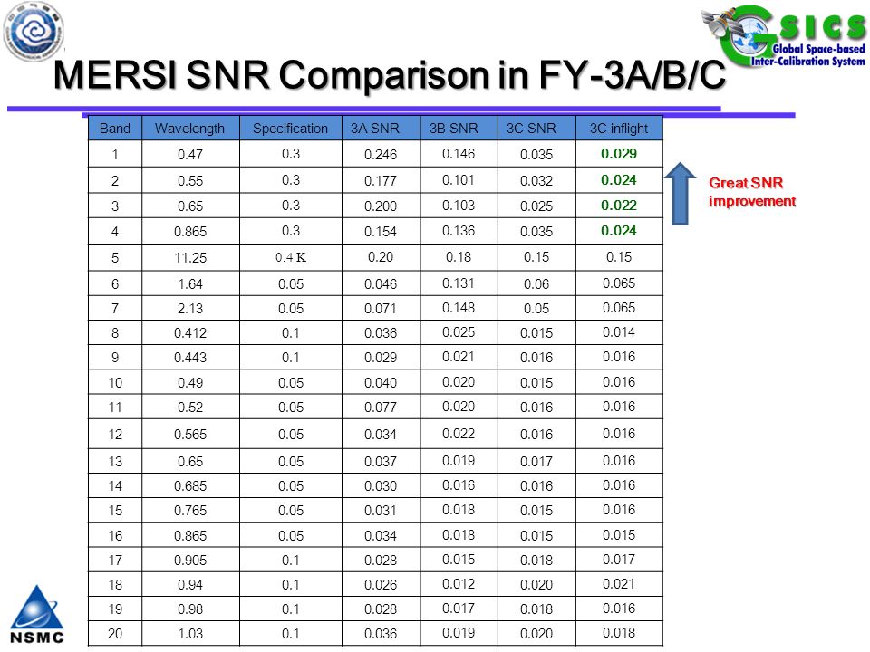Select the 11.25 wavelength cell
This screenshot has width=870, height=652.
[190, 258]
